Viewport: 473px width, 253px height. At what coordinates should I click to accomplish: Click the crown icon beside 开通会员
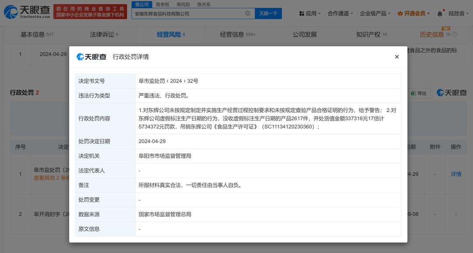(x=400, y=14)
